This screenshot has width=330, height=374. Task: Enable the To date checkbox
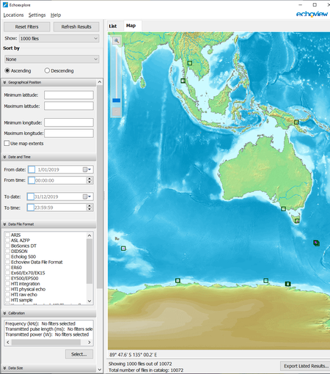point(31,197)
